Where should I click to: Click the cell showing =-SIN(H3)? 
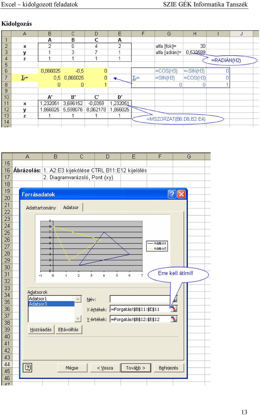tap(195, 71)
